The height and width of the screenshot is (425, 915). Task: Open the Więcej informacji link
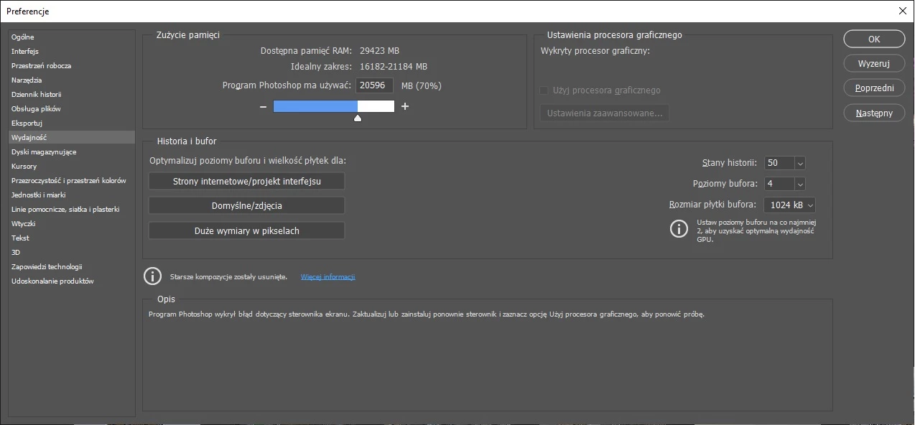pyautogui.click(x=328, y=276)
